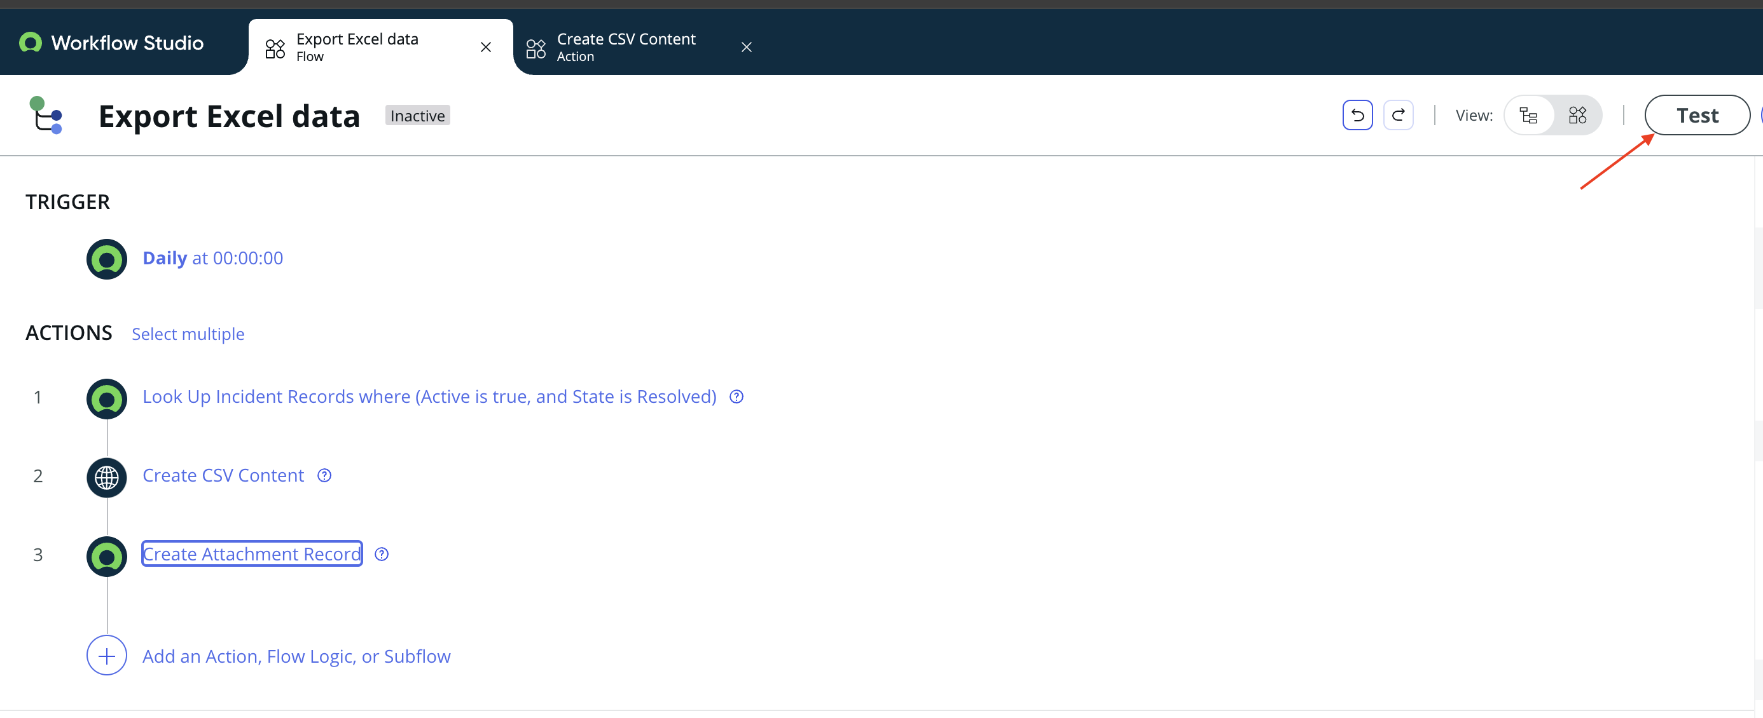
Task: Open the Export Excel data flow tab
Action: pyautogui.click(x=357, y=46)
